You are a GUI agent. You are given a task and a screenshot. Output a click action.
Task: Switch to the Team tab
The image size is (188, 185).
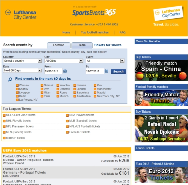82,45
